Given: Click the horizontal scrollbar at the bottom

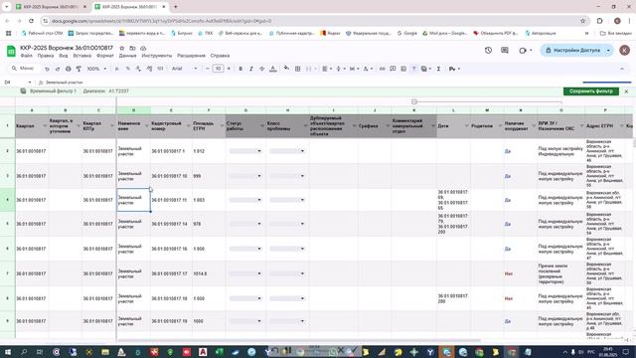Looking at the screenshot, I should [298, 340].
